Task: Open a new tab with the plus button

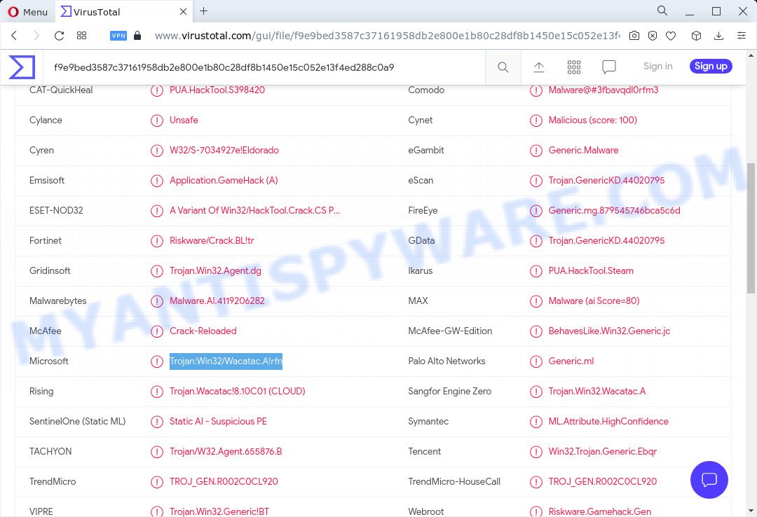Action: (x=203, y=11)
